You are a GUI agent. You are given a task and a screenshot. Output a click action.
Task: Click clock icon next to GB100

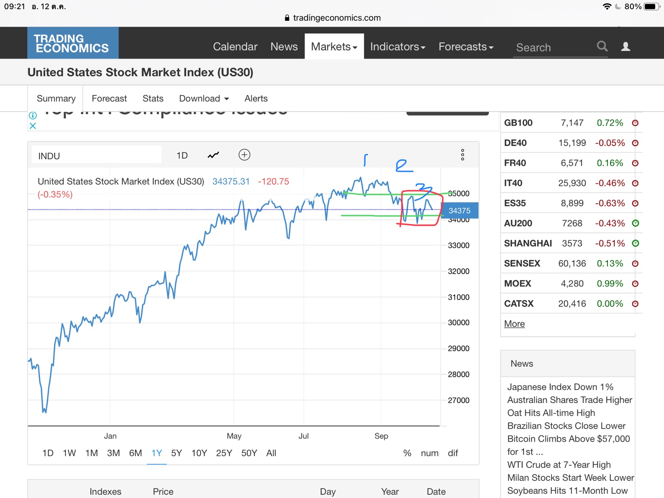(635, 123)
